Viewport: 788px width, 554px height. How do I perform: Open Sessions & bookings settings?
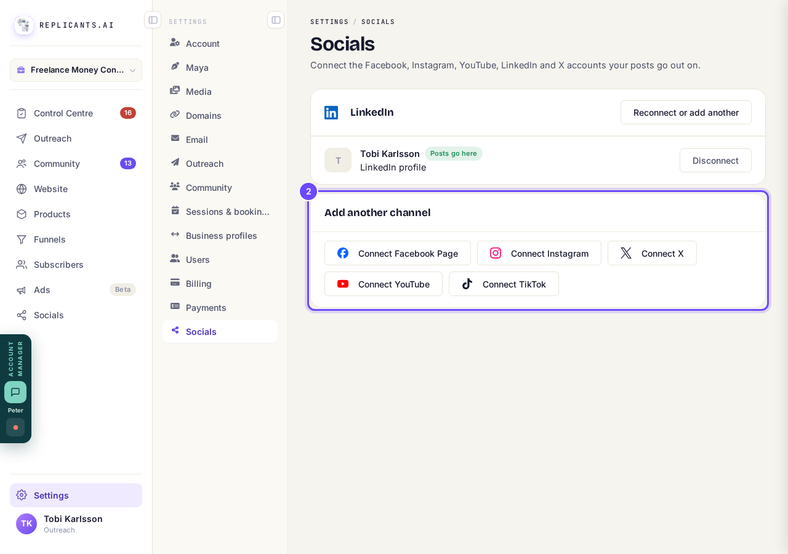(220, 212)
